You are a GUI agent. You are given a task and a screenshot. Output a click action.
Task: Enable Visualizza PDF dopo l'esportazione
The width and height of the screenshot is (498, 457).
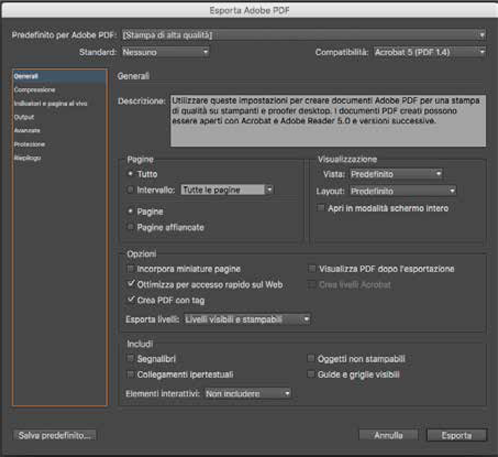tap(312, 269)
